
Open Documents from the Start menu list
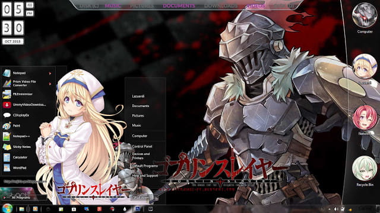141,106
